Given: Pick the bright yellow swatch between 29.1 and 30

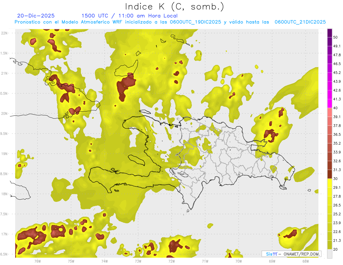Looking at the screenshot, I should click(330, 183).
